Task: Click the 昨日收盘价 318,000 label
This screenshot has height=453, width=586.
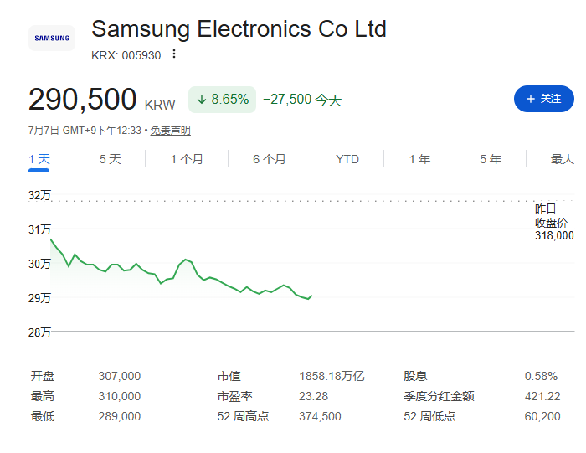Action: click(554, 222)
